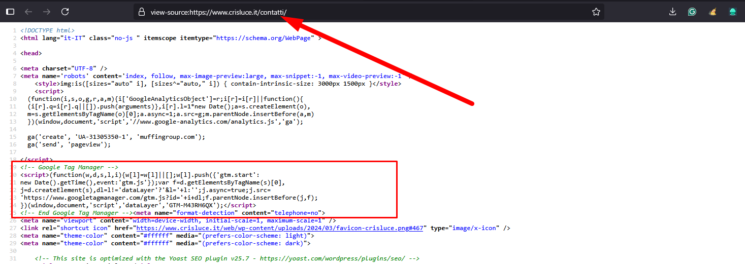The height and width of the screenshot is (264, 745).
Task: Select the new Date().getTime() line
Action: 153,182
